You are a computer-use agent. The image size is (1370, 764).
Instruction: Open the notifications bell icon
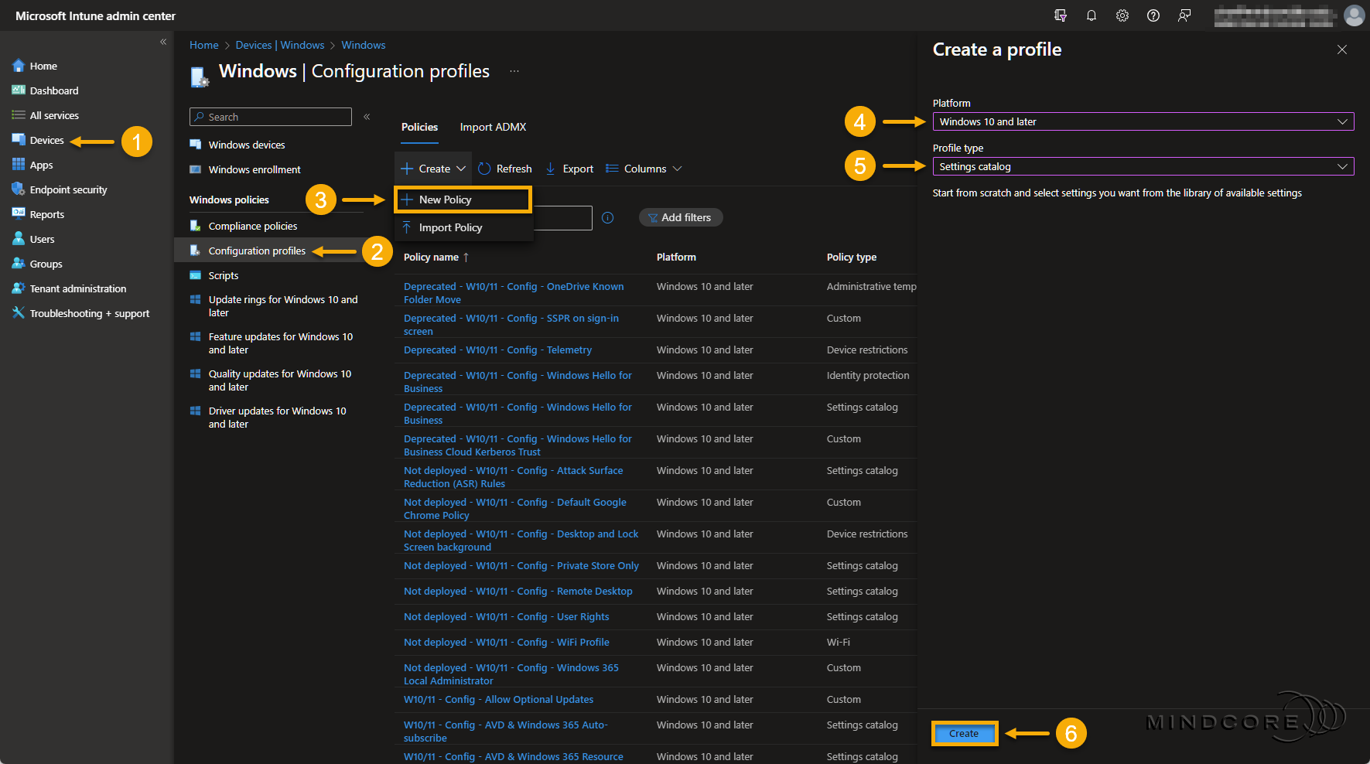pyautogui.click(x=1091, y=15)
